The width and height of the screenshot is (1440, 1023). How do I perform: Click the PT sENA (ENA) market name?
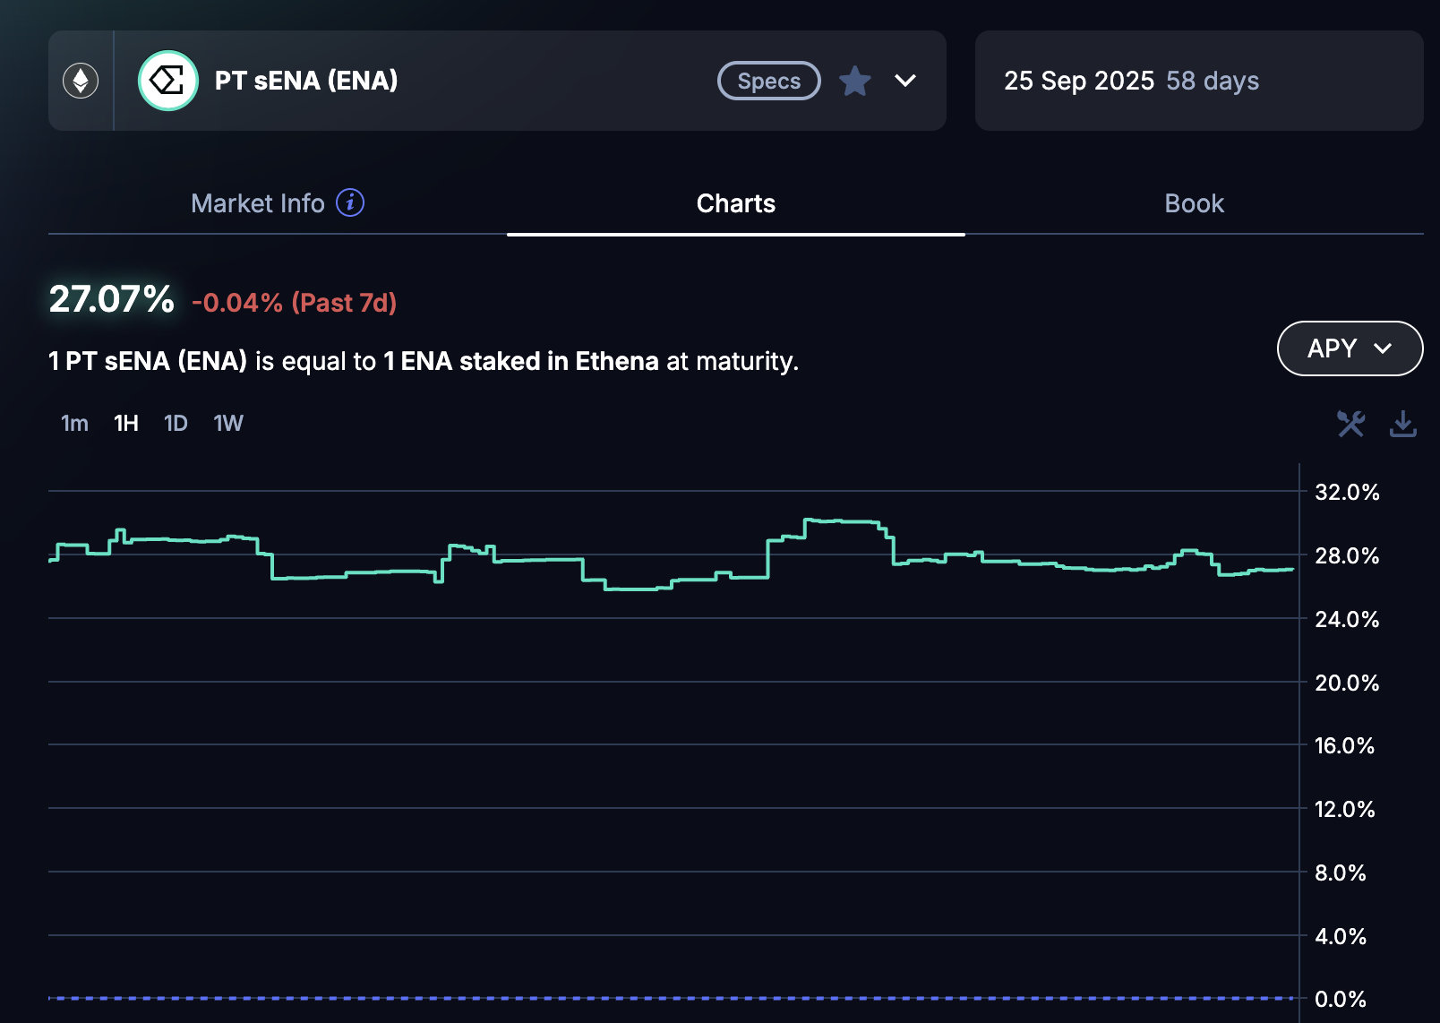point(306,81)
